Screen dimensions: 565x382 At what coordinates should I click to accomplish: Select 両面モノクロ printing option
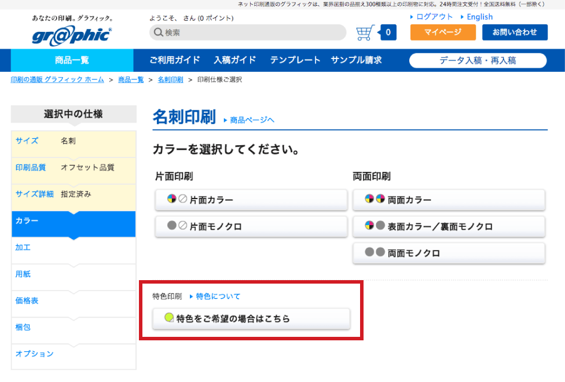(449, 253)
